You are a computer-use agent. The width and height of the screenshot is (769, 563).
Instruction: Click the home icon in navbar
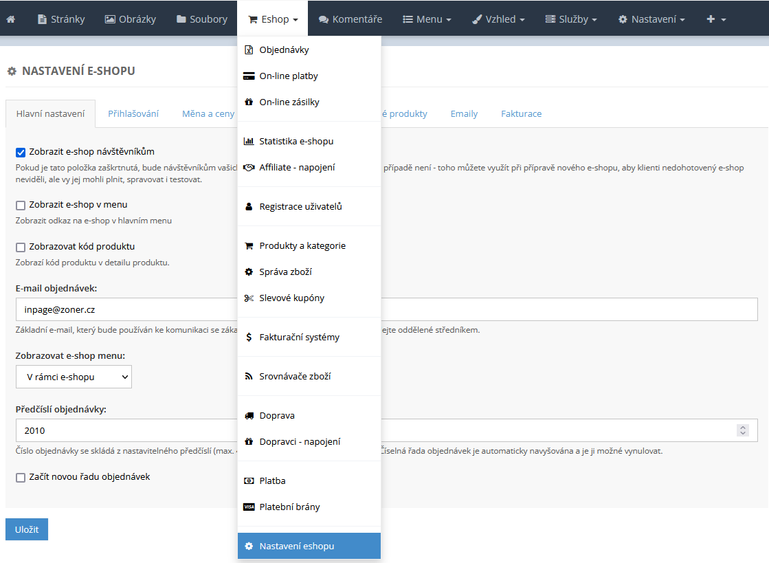pyautogui.click(x=10, y=19)
